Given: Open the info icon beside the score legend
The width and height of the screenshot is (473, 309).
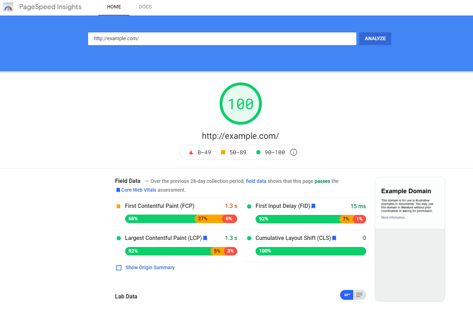Looking at the screenshot, I should point(294,152).
